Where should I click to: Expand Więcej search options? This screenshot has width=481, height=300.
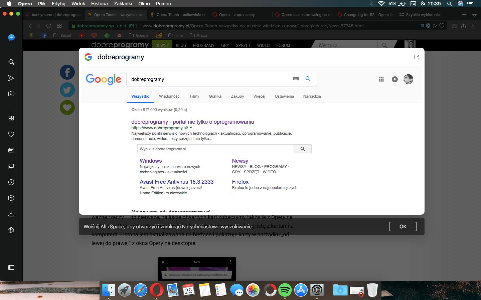click(259, 96)
